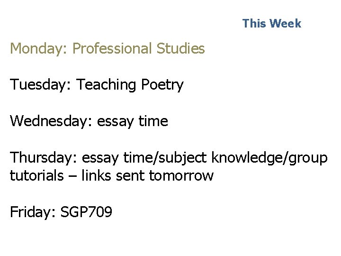Click the word 'Friday:'

click(33, 212)
